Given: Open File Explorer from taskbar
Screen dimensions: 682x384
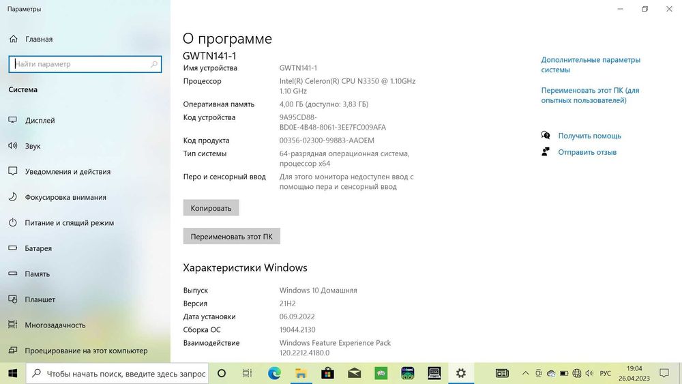Looking at the screenshot, I should [x=301, y=373].
